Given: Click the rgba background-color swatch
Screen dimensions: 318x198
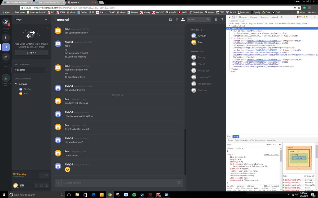Looking at the screenshot, I should pyautogui.click(x=306, y=185).
